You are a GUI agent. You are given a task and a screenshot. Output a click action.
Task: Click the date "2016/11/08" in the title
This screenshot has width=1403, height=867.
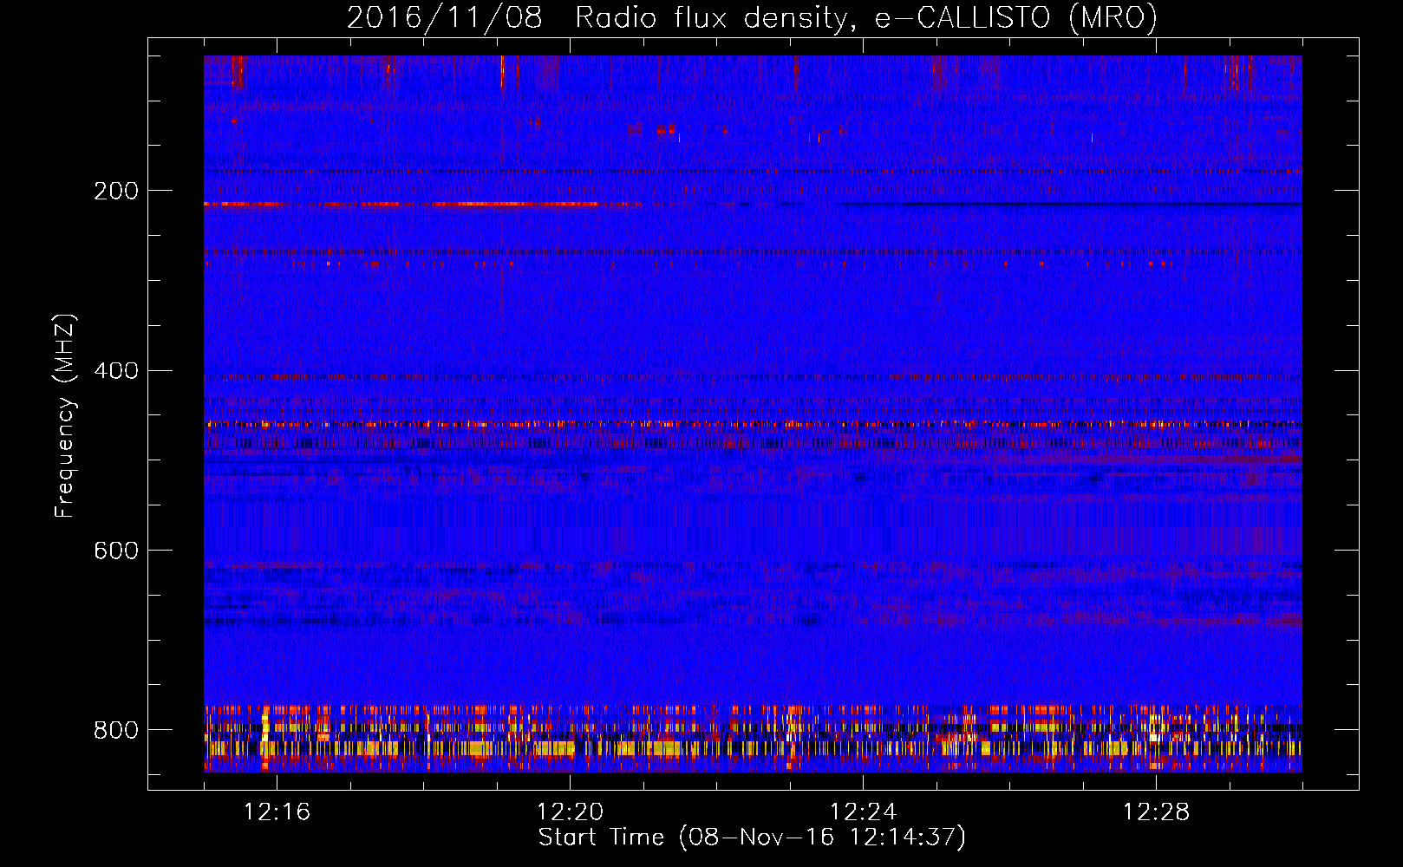pyautogui.click(x=445, y=17)
